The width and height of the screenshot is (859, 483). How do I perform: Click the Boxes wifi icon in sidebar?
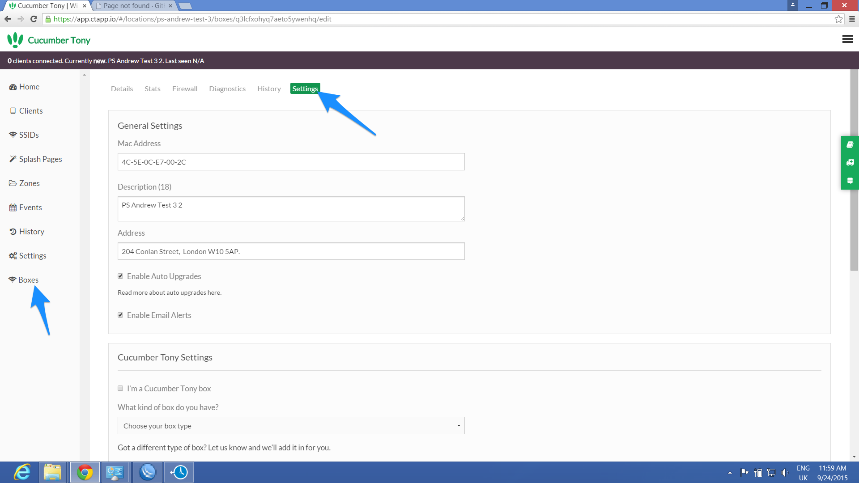coord(13,280)
